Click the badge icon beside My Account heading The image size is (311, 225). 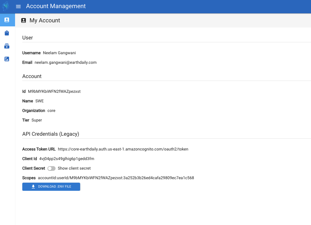(x=23, y=20)
